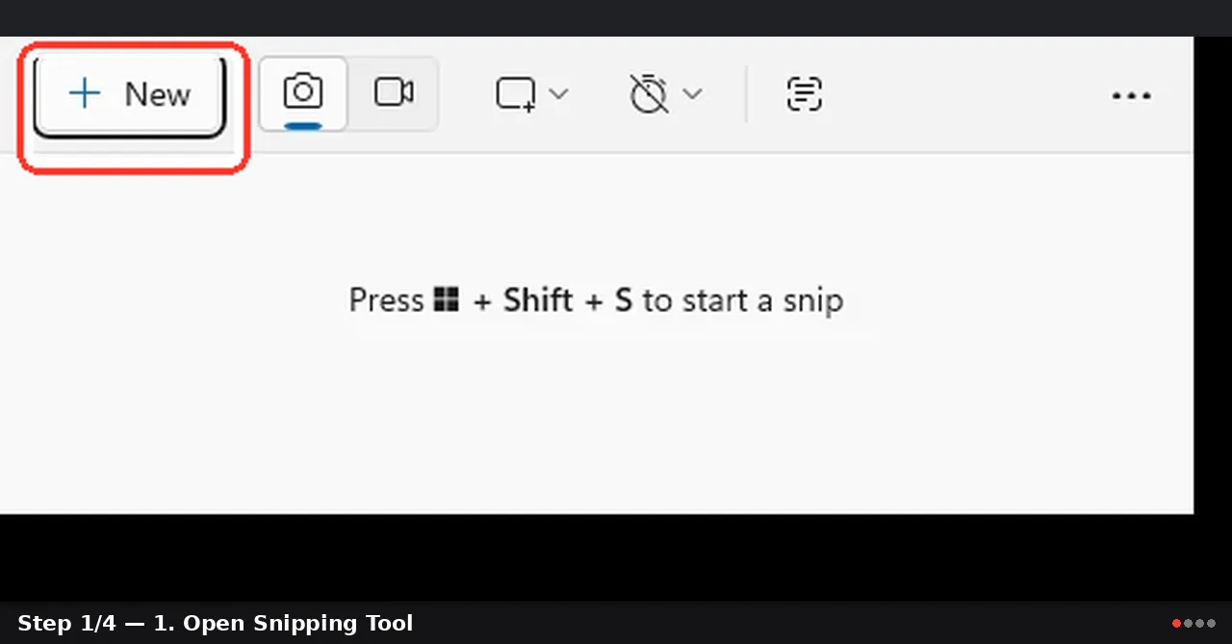Click the plus icon inside New button
Image resolution: width=1232 pixels, height=644 pixels.
(85, 93)
